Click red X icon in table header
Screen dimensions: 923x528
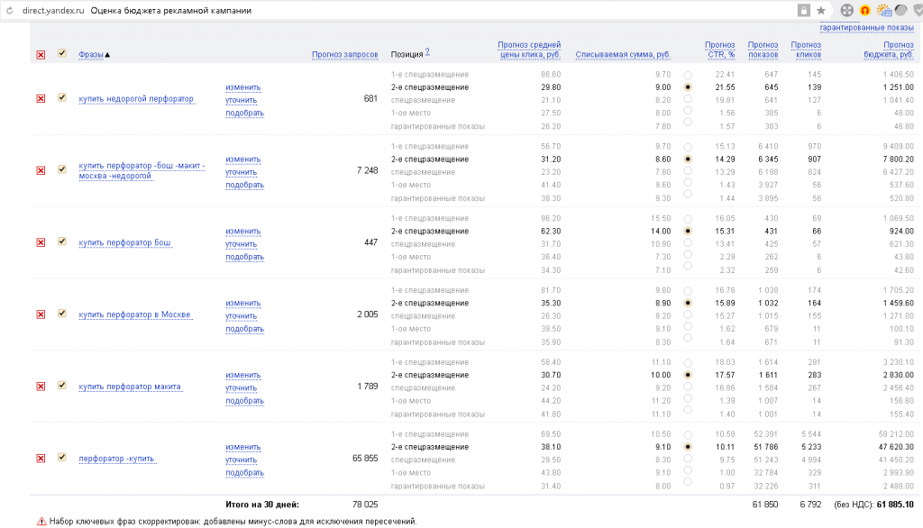41,55
